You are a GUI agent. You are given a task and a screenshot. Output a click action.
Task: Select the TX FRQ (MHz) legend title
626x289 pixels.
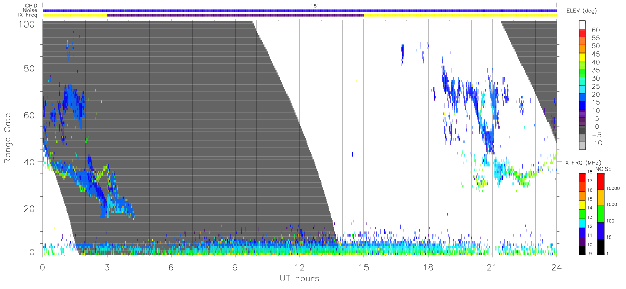582,162
